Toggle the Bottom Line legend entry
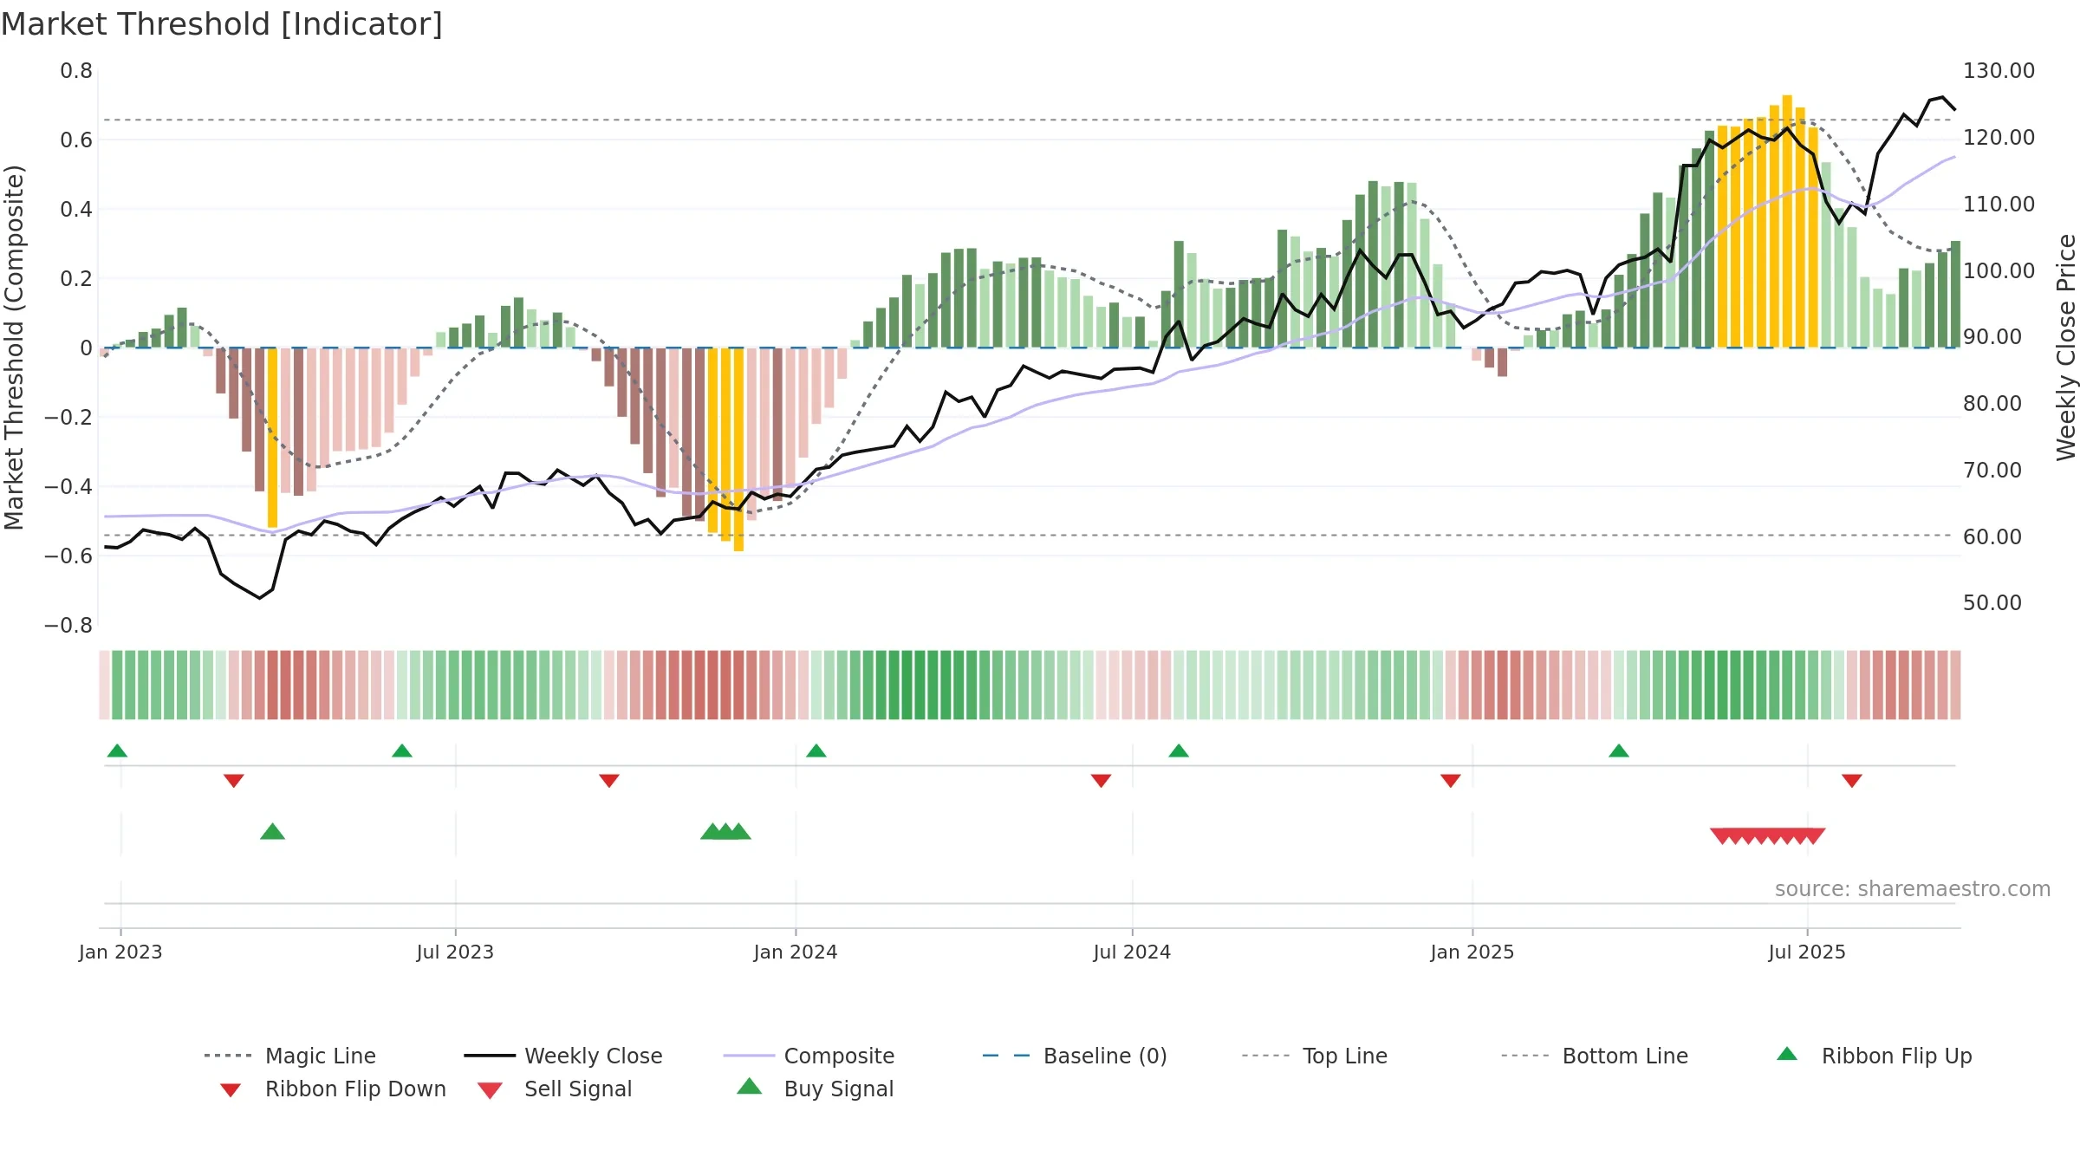Image resolution: width=2080 pixels, height=1170 pixels. [x=1595, y=1056]
